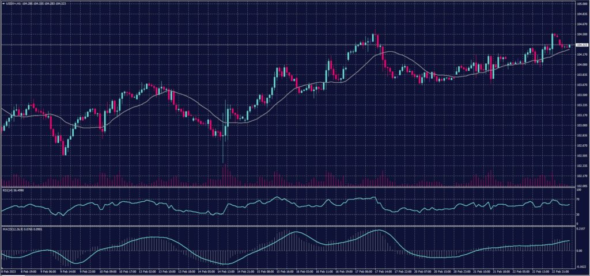Select the horizontal bid price line

[x=288, y=45]
